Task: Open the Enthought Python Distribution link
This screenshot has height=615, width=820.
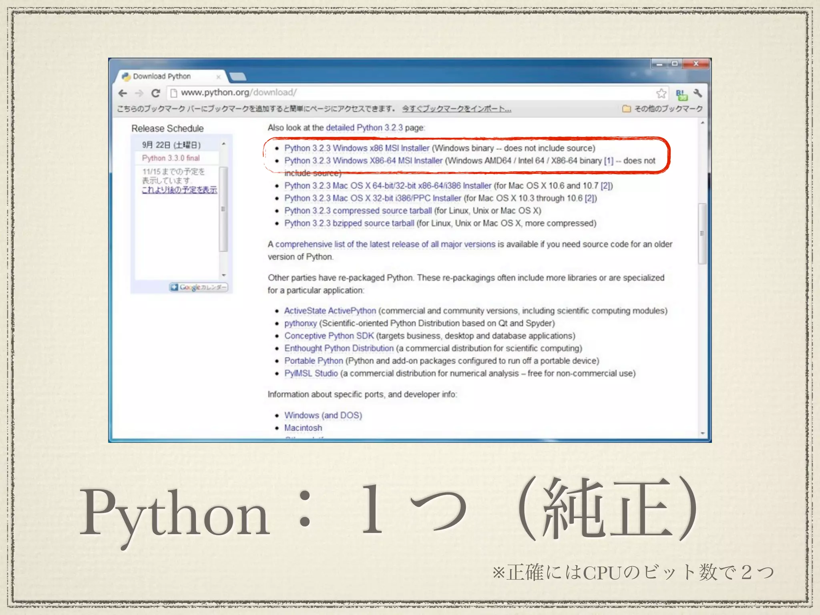Action: pyautogui.click(x=339, y=348)
